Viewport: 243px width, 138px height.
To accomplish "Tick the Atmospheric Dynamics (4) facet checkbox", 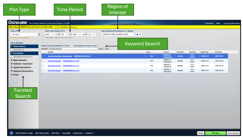I will pyautogui.click(x=12, y=57).
